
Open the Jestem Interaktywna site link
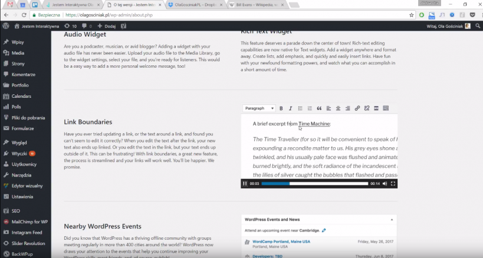click(37, 26)
